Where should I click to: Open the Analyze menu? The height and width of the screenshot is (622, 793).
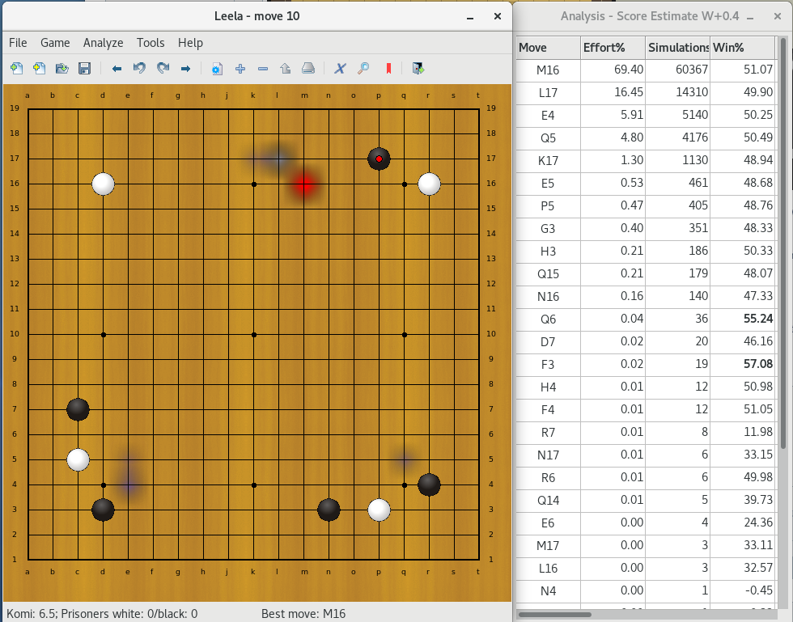[103, 43]
